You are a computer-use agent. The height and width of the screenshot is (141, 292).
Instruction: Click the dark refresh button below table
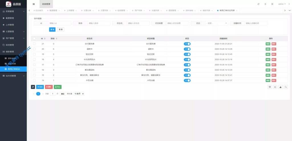tap(33, 87)
